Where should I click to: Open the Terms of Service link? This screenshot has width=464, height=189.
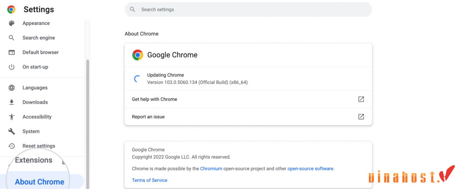[150, 180]
